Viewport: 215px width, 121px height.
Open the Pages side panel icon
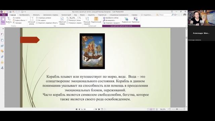(2, 40)
